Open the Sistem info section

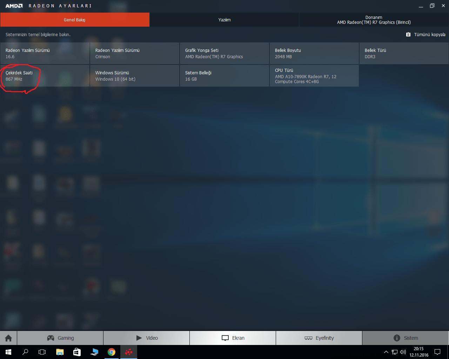[x=406, y=338]
